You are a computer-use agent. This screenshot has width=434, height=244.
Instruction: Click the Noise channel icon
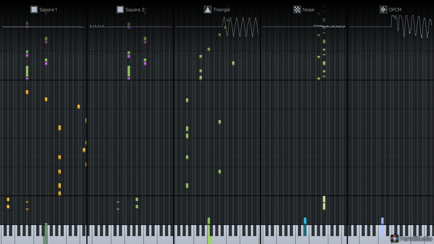[x=297, y=9]
